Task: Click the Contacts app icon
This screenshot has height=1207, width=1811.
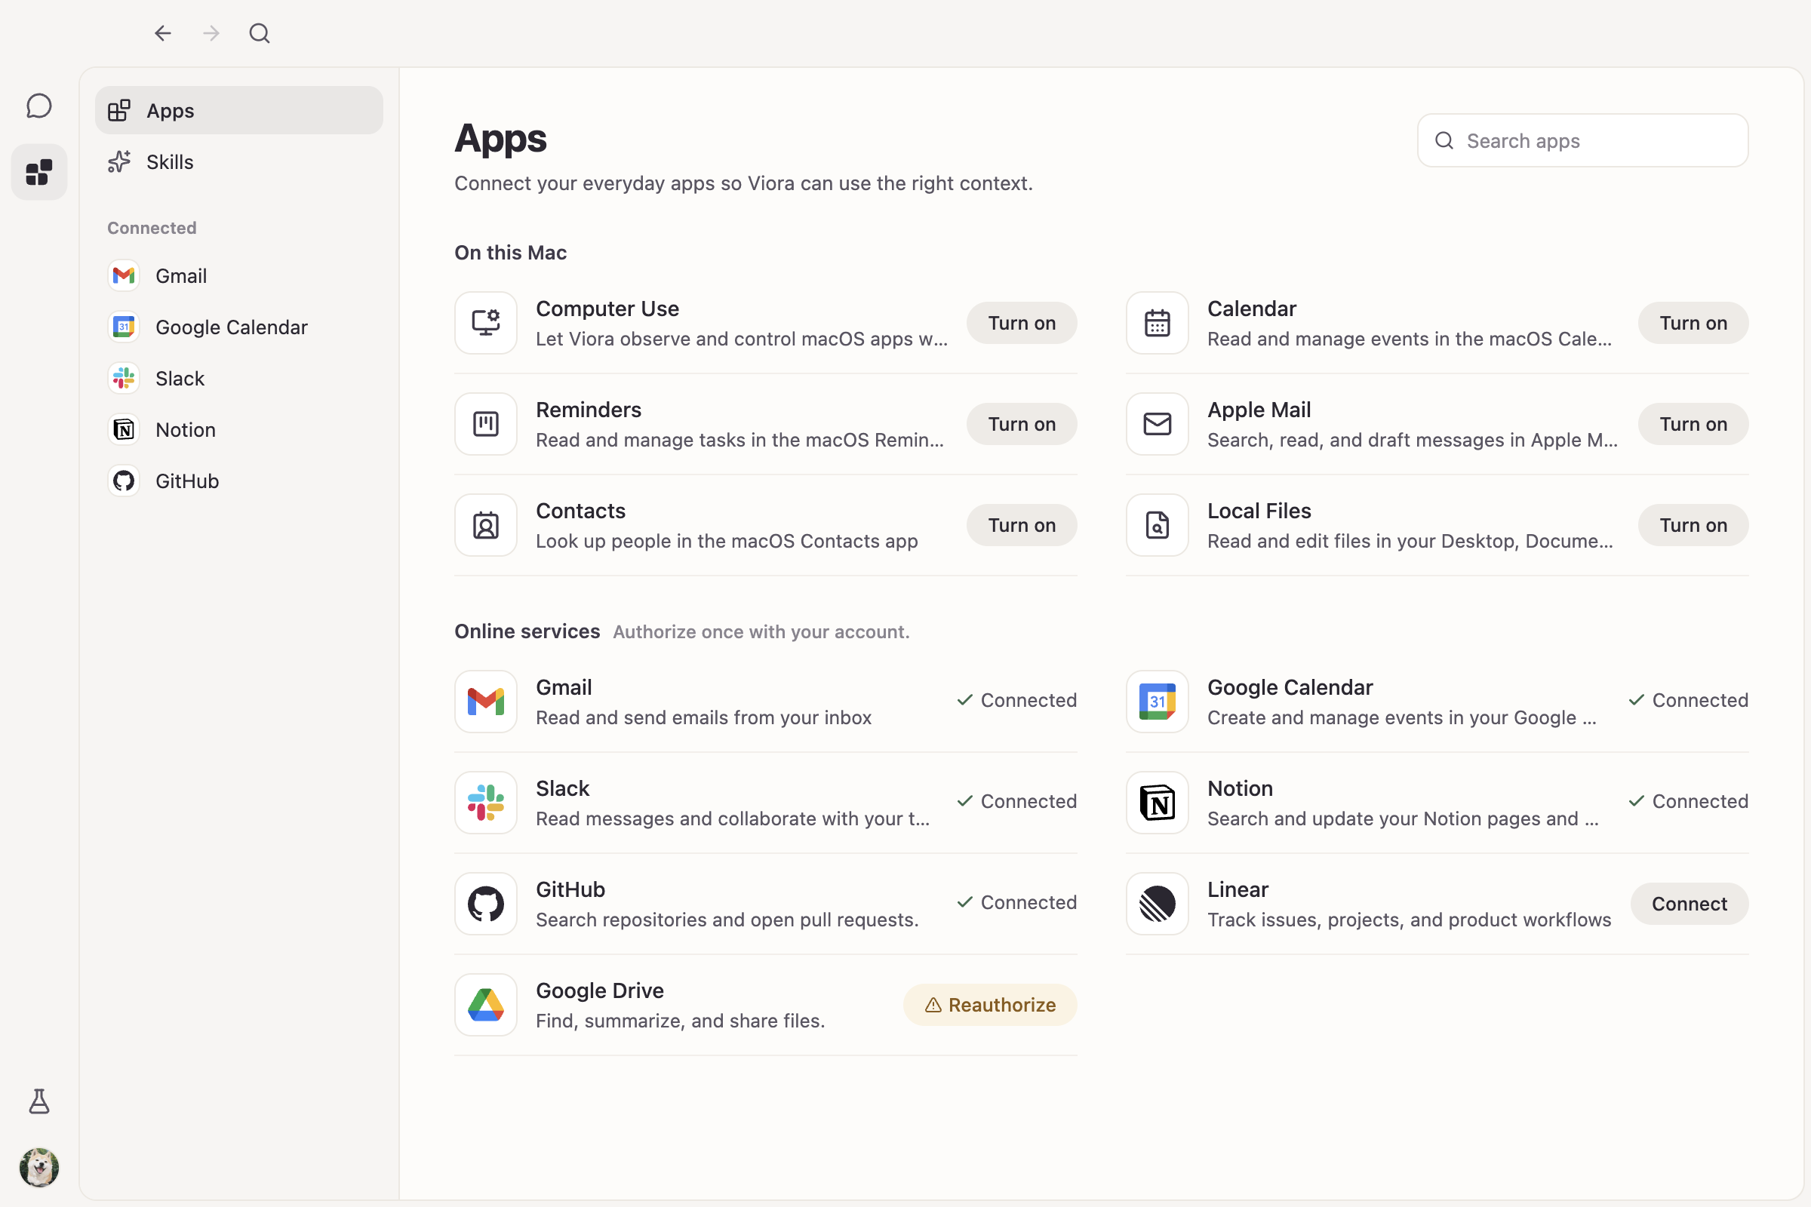Action: pos(486,525)
